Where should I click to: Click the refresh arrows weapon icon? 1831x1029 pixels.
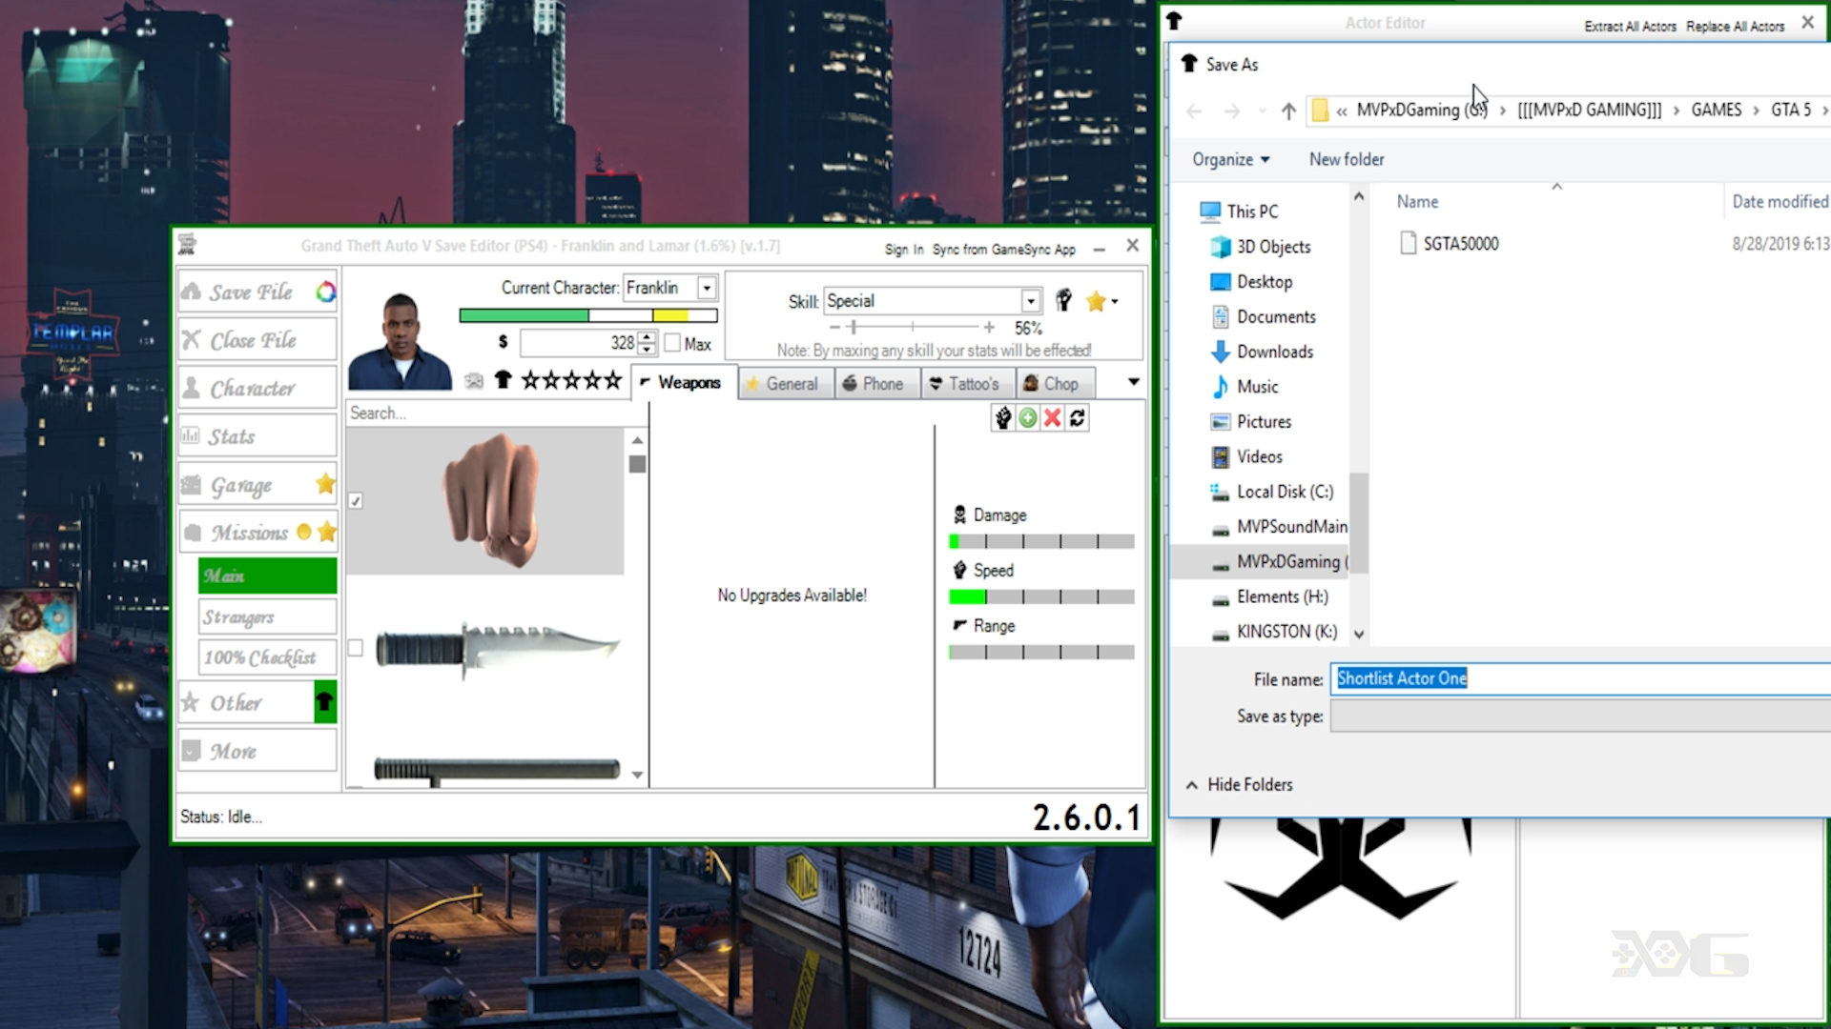[1078, 417]
